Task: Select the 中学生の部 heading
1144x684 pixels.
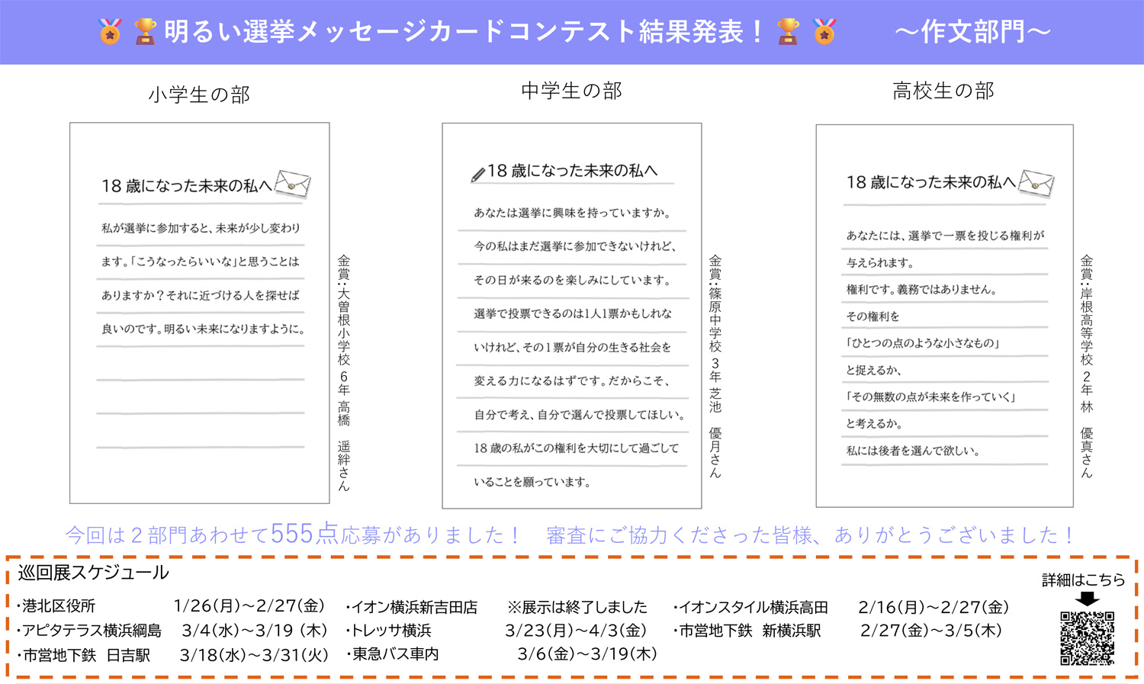Action: tap(571, 91)
